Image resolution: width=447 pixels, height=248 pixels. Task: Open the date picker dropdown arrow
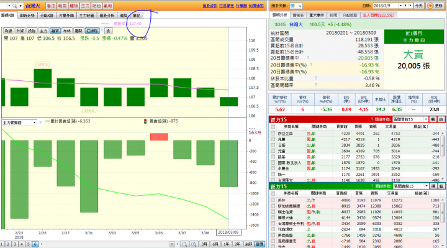click(x=400, y=6)
